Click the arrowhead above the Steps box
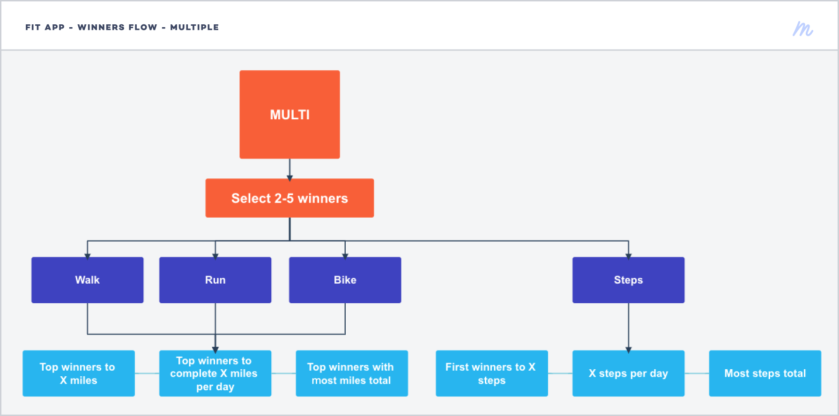 (629, 256)
